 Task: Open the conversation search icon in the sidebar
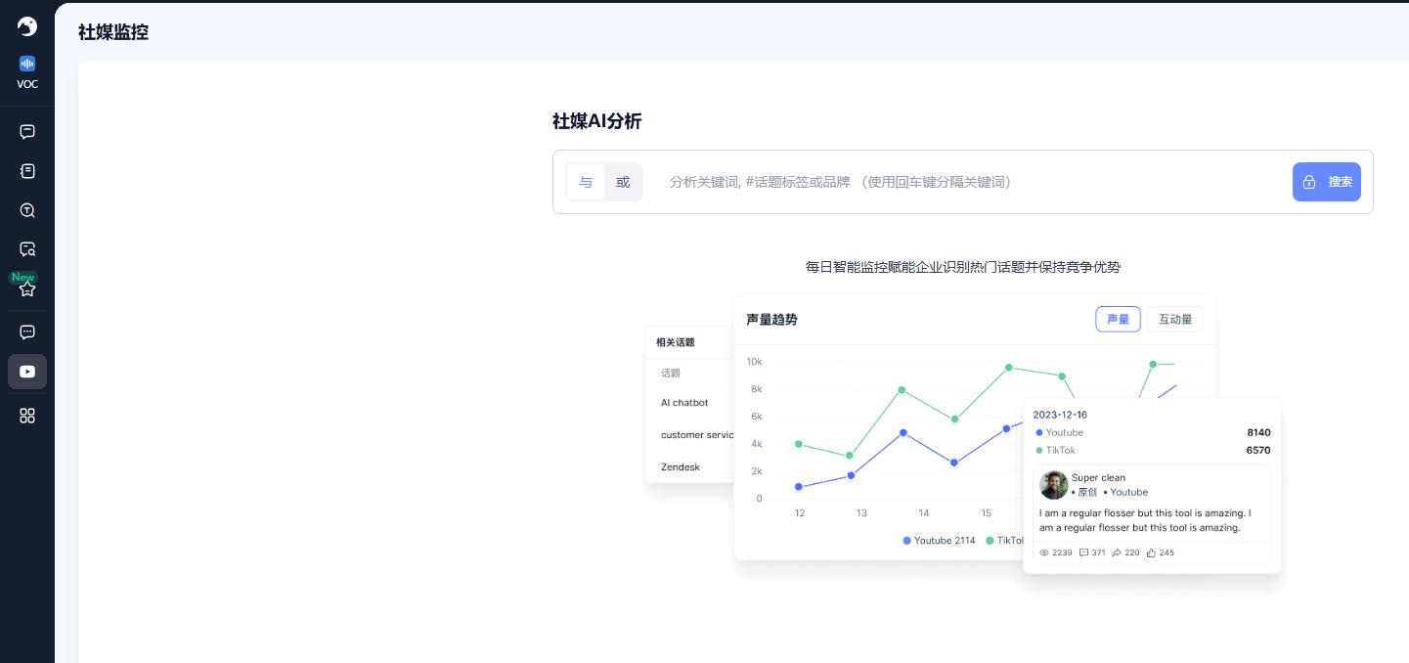click(x=27, y=249)
